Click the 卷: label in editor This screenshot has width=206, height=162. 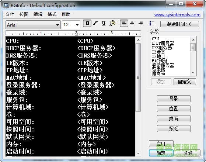(11, 114)
